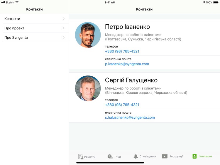Open Про Syngenta in sidebar menu

click(16, 38)
